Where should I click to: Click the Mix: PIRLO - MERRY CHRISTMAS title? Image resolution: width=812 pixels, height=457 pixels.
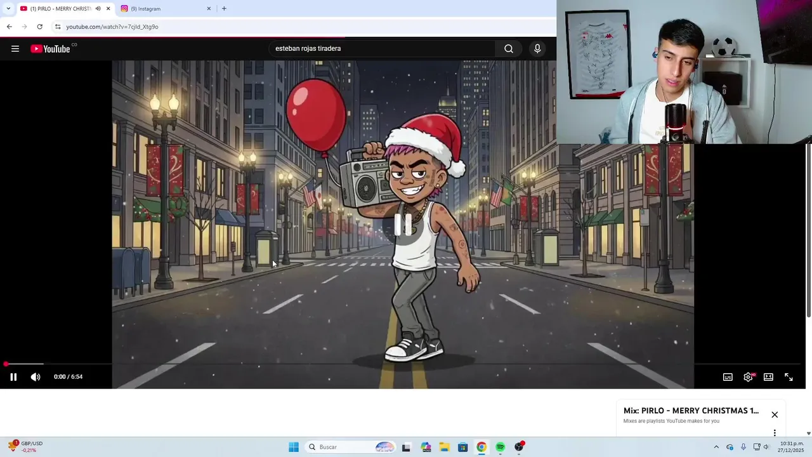click(691, 411)
